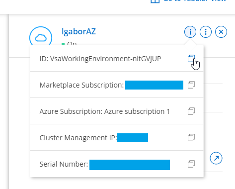Screen dimensions: 235x189
Task: Copy the working environment ID
Action: coord(191,59)
